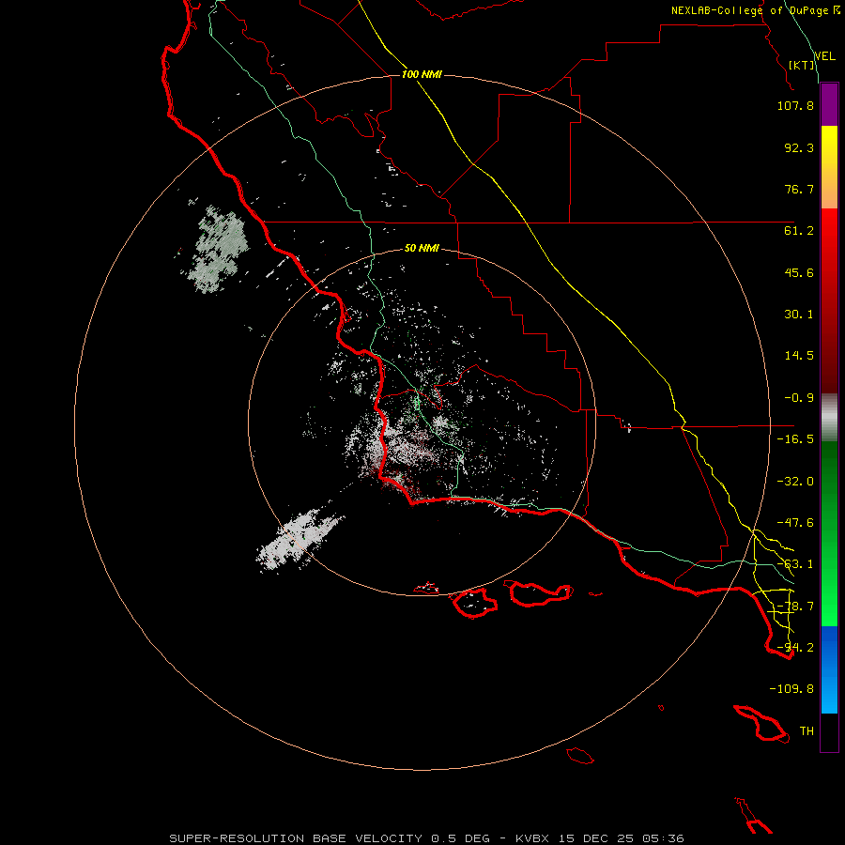Pick the gray near-zero segment of the scale
845x845 pixels.
pyautogui.click(x=829, y=418)
